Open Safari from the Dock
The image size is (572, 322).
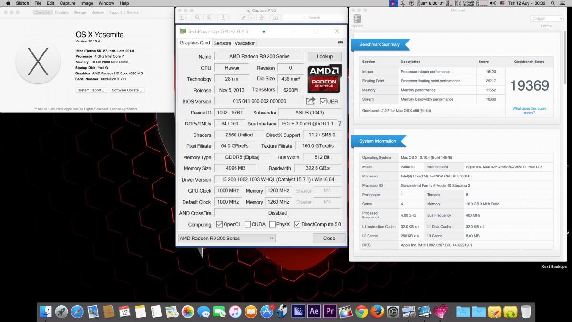[x=77, y=312]
